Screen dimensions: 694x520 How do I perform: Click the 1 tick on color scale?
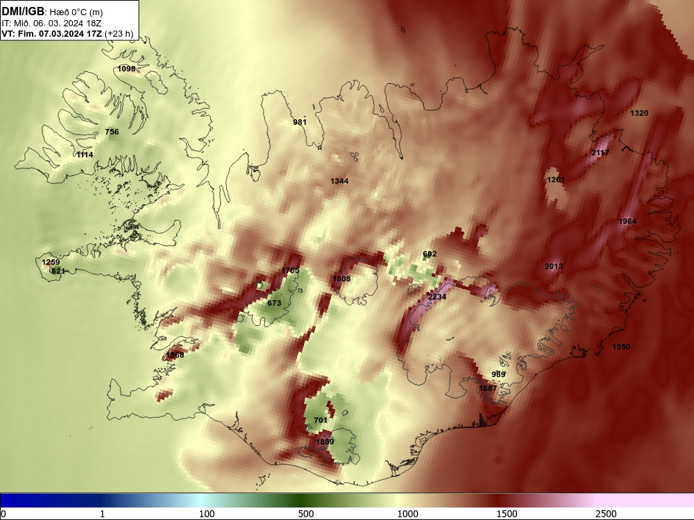point(102,514)
